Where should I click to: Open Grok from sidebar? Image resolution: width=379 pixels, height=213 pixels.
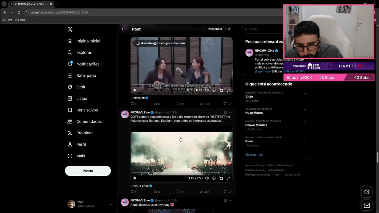point(76,87)
